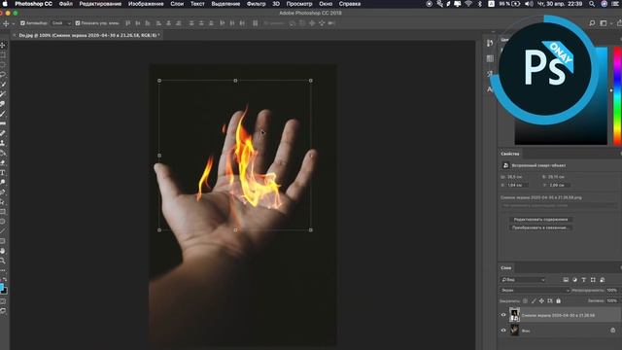Click the align bottom edges icon
Screen dimensions: 622x350
click(148, 23)
